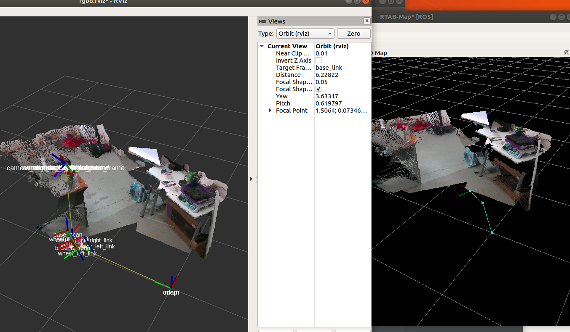Click the wheel_left_link frame label in RViz
The image size is (570, 332).
pos(77,253)
